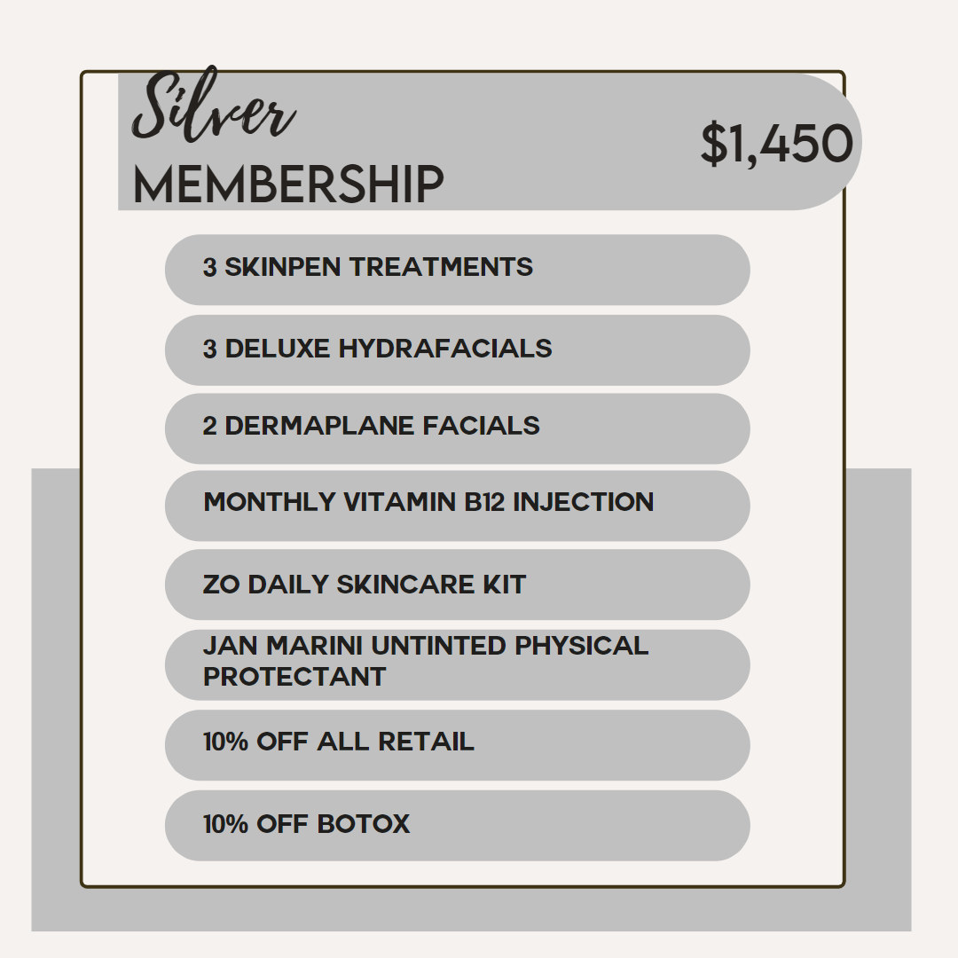The image size is (958, 958).
Task: Click the MEMBERSHIP heading text
Action: click(x=287, y=184)
